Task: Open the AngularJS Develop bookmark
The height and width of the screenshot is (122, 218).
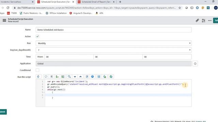Action: click(81, 13)
